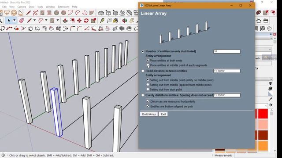Pick the Circle drawing tool
Image resolution: width=282 pixels, height=158 pixels.
coord(56,13)
